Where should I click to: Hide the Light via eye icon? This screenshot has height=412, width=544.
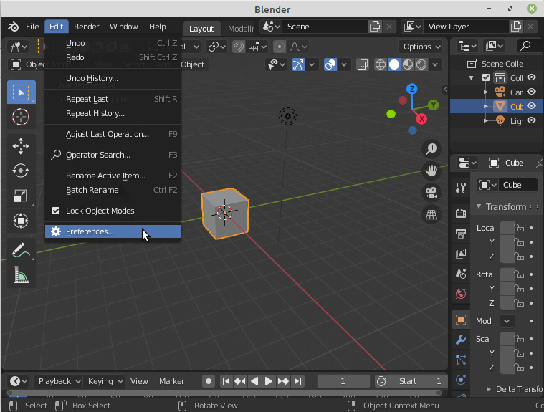tap(532, 120)
